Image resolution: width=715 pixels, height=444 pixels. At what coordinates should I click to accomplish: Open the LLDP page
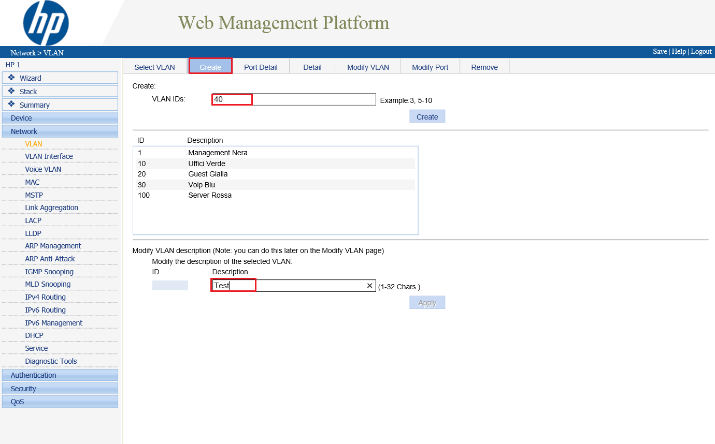[33, 233]
